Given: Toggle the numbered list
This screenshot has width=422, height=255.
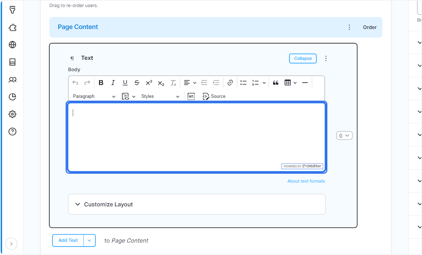Looking at the screenshot, I should (255, 82).
